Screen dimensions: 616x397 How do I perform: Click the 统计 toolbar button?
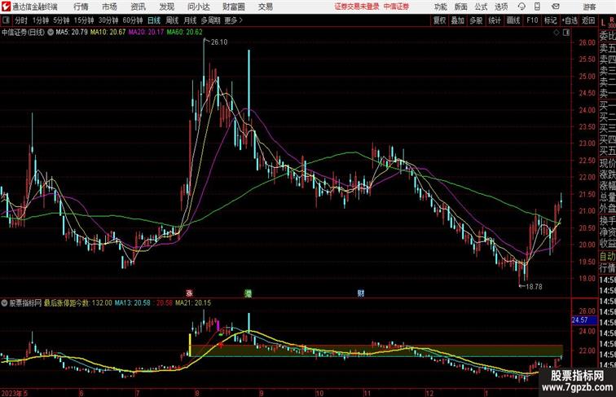point(495,20)
